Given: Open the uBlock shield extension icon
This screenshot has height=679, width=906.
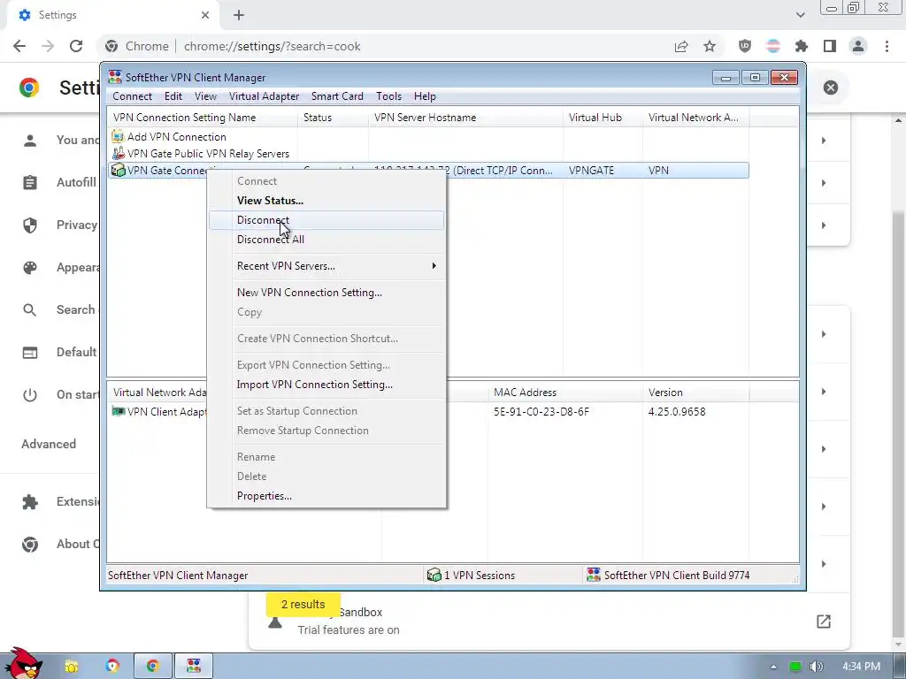Looking at the screenshot, I should click(745, 46).
